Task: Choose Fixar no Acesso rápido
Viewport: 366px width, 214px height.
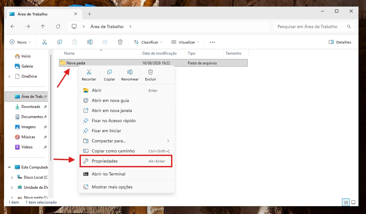Action: (x=127, y=121)
